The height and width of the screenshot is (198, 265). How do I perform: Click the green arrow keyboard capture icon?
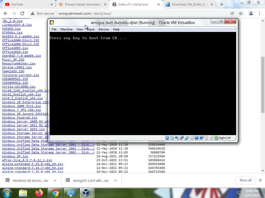pyautogui.click(x=216, y=138)
